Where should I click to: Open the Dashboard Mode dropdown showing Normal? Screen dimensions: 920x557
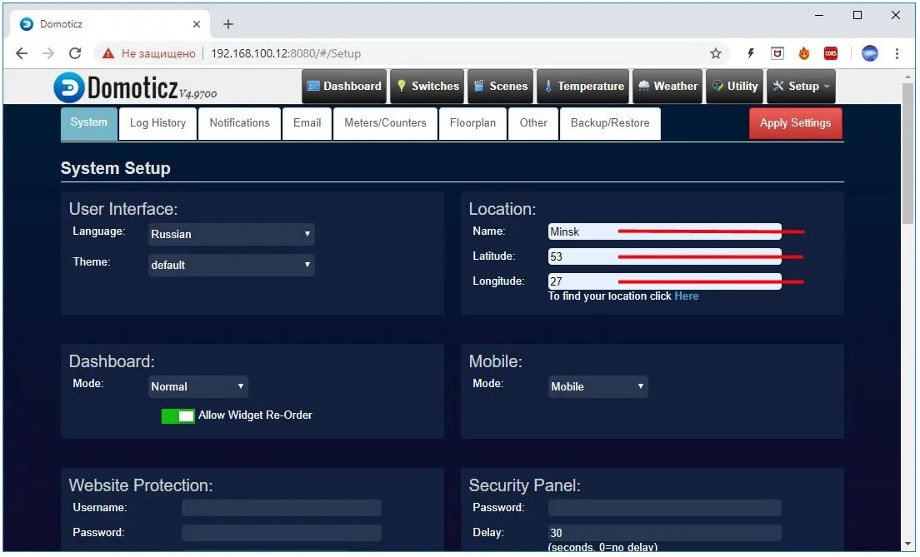click(x=198, y=387)
